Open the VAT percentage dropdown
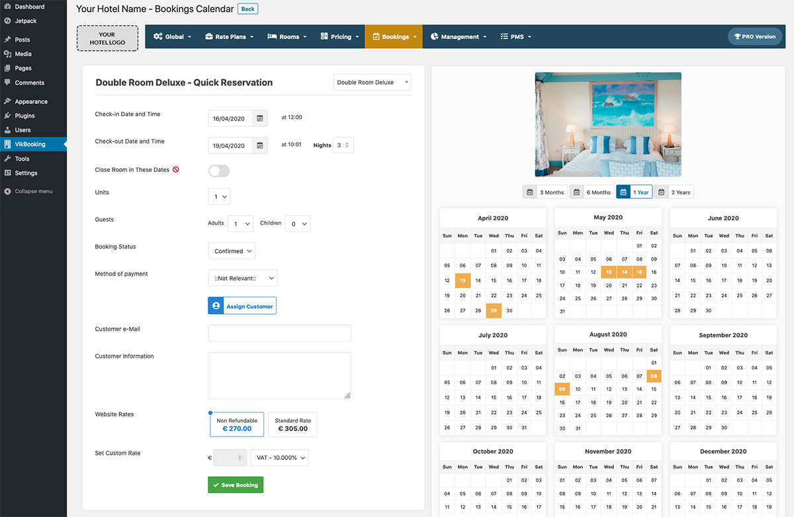794x517 pixels. 279,457
